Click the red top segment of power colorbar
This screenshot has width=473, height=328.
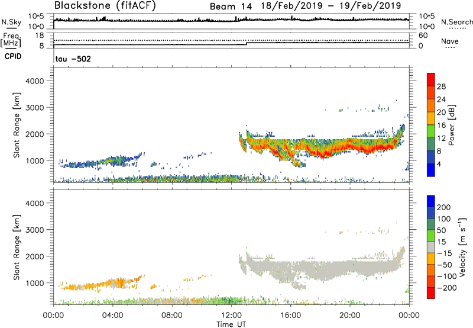point(431,79)
